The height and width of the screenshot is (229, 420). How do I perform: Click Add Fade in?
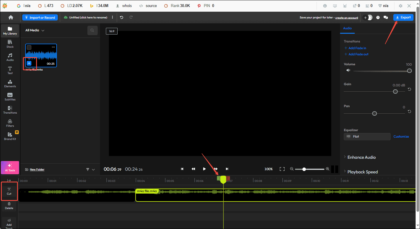(x=355, y=48)
